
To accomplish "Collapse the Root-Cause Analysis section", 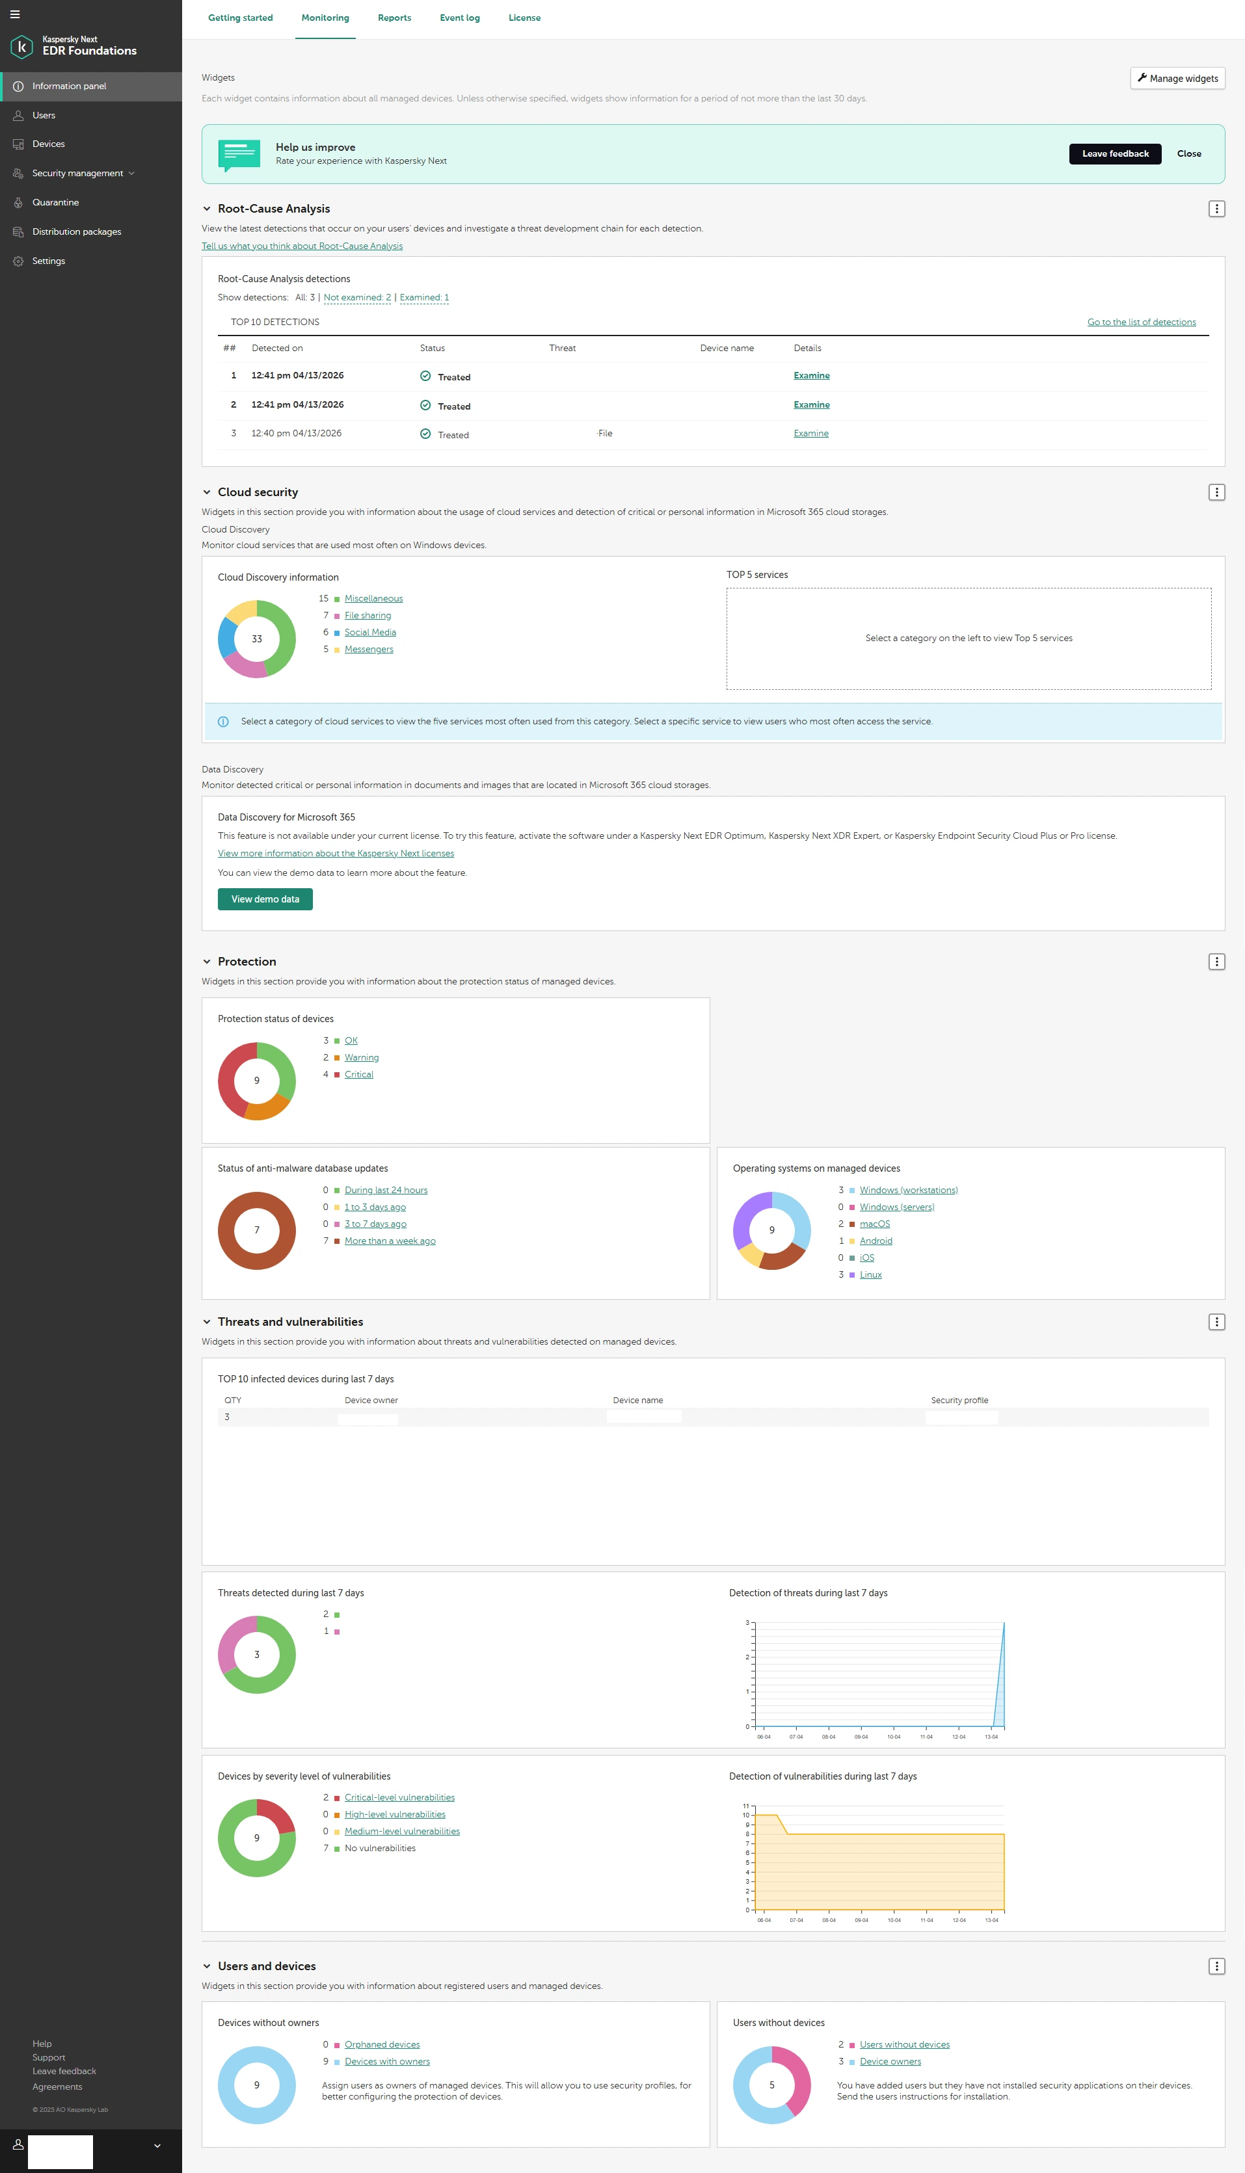I will (206, 209).
